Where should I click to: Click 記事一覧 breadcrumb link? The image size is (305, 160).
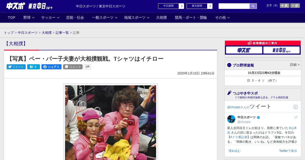coord(62,33)
